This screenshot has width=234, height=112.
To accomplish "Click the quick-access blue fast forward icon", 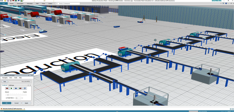I will pyautogui.click(x=19, y=1).
